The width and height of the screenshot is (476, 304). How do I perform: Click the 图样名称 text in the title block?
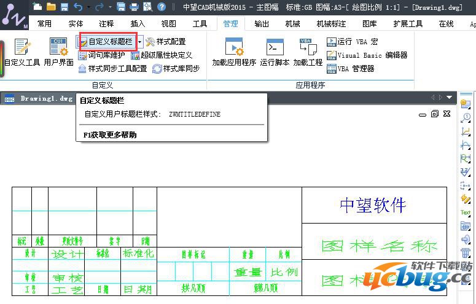click(x=379, y=246)
